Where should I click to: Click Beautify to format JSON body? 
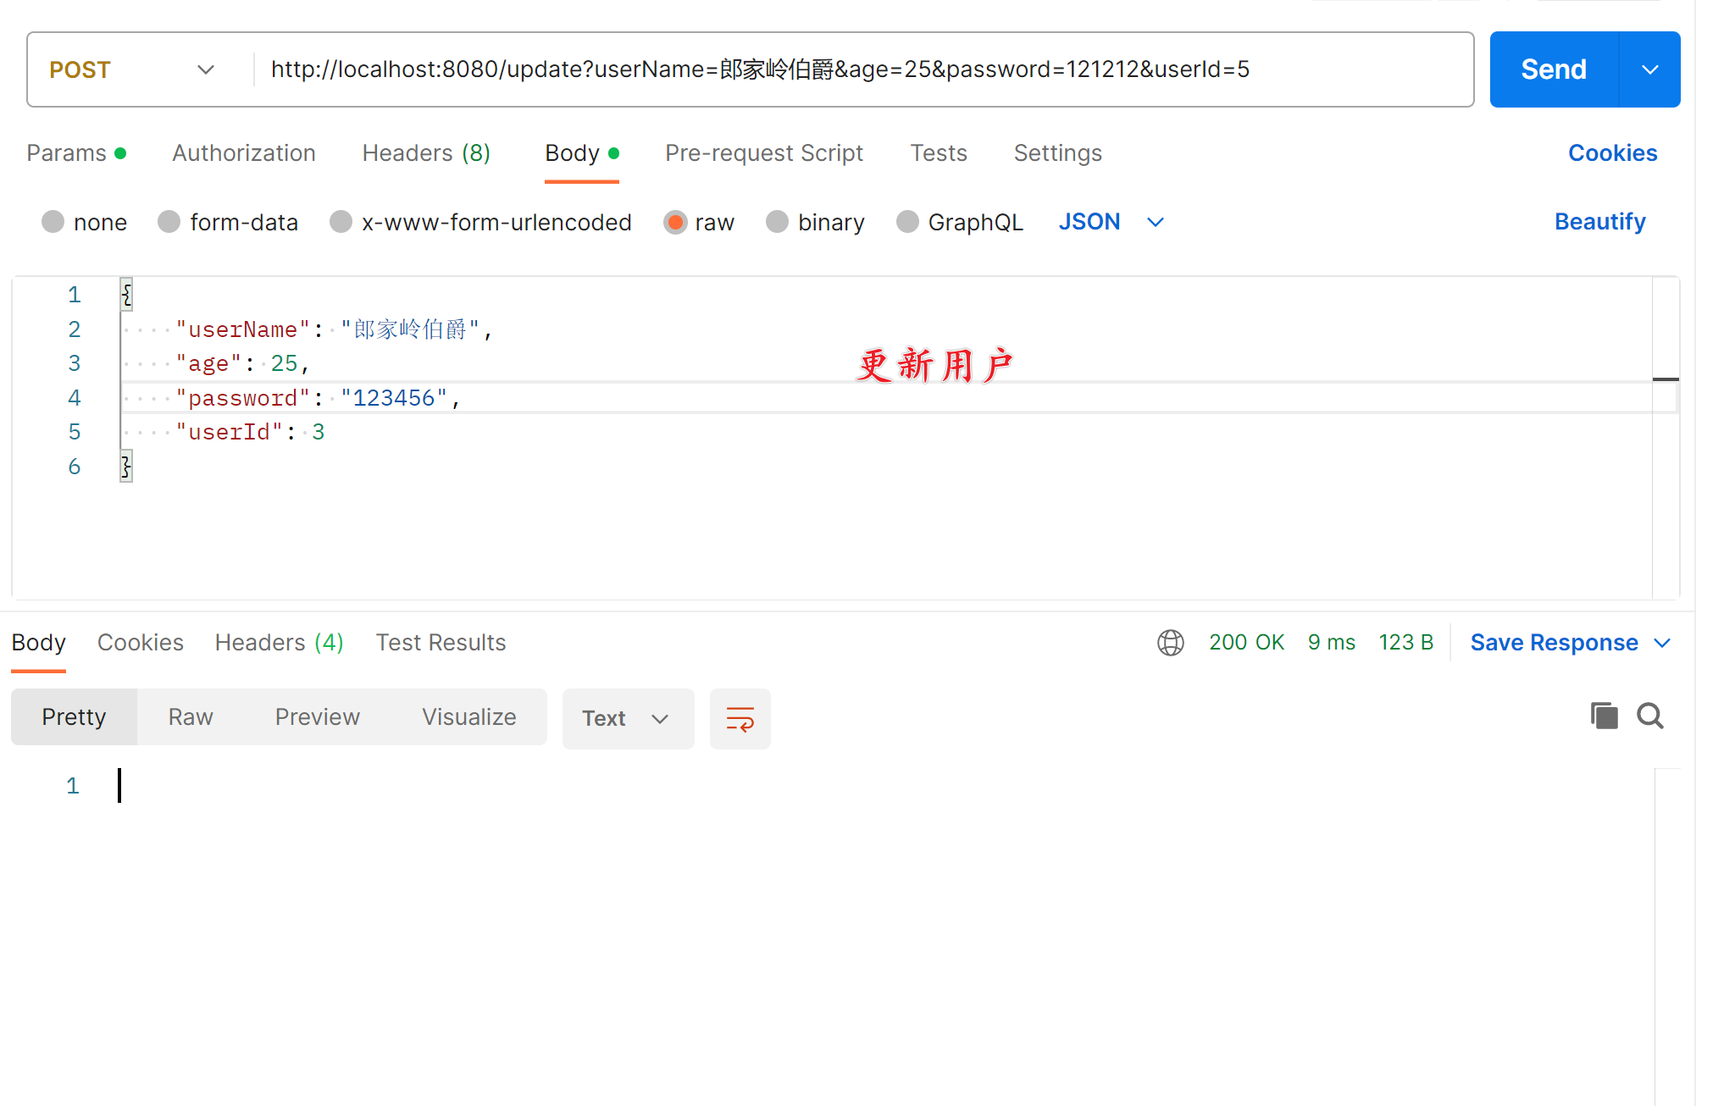pos(1599,222)
